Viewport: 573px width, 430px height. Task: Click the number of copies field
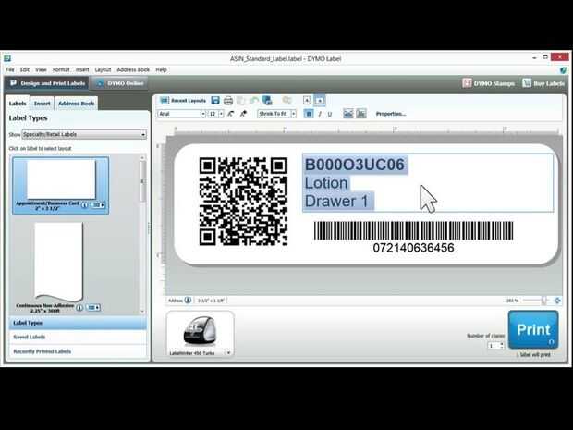pos(493,346)
